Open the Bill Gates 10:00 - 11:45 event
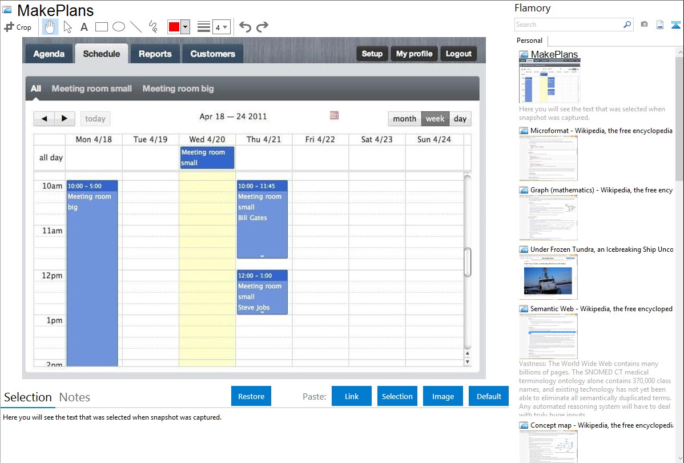Viewport: 684px width, 463px height. tap(262, 219)
